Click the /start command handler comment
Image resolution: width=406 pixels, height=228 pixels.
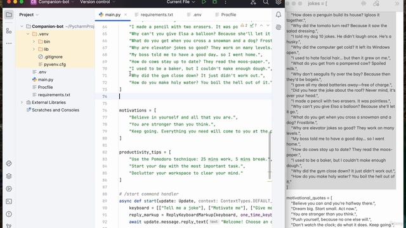pos(149,194)
